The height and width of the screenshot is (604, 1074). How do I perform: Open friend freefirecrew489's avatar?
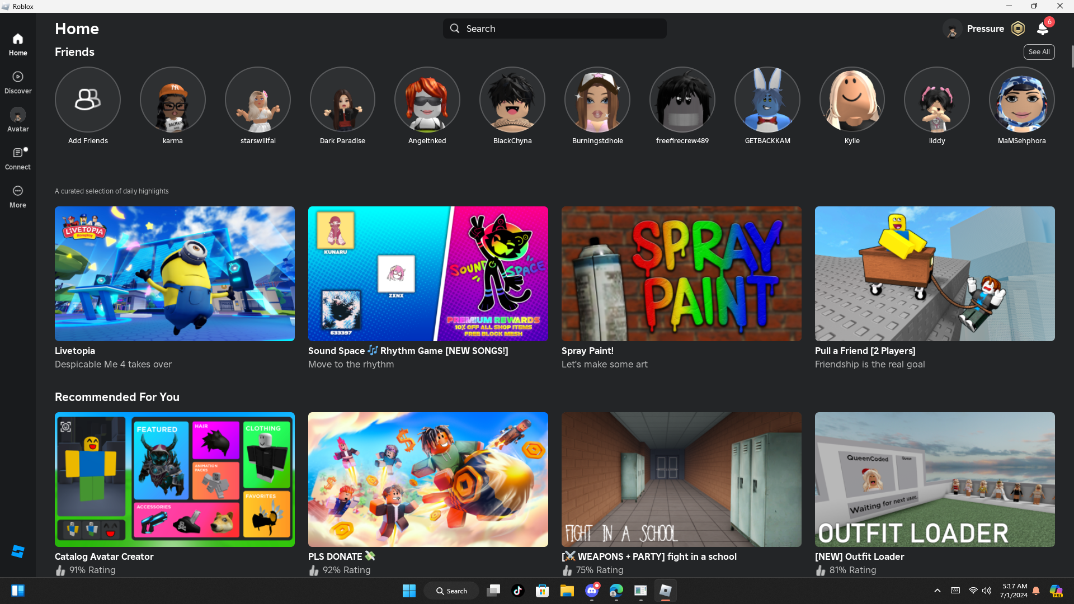click(x=682, y=100)
